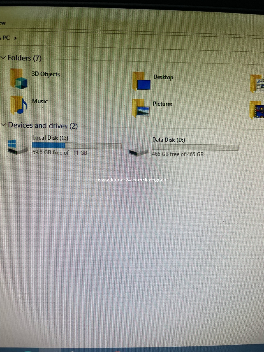Screen dimensions: 264x352
Task: Click This PC in the address bar
Action: click(6, 38)
